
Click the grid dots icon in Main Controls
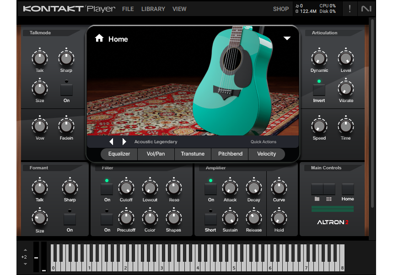pyautogui.click(x=329, y=199)
